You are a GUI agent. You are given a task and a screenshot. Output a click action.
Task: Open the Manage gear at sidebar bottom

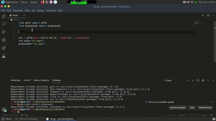click(x=4, y=110)
